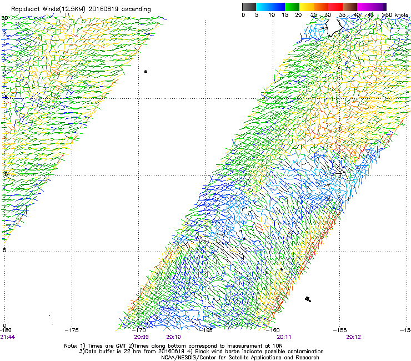Click the '-170' longitude axis label
Image resolution: width=411 pixels, height=361 pixels.
139,330
